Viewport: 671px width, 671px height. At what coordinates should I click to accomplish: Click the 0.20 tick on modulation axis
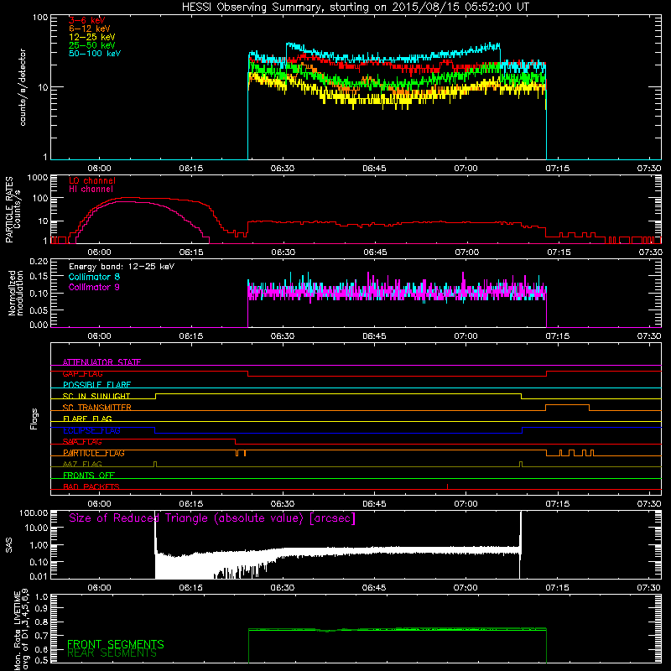pos(39,262)
